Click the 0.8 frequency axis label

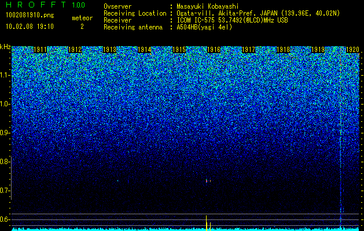pos(5,162)
